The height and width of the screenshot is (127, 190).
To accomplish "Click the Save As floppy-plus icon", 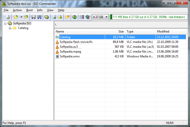I will click(39, 17).
